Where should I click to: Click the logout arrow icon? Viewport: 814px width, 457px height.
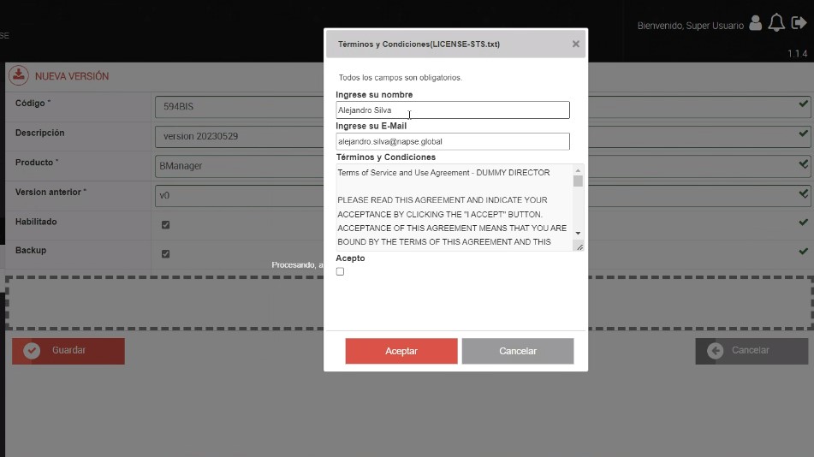(799, 24)
